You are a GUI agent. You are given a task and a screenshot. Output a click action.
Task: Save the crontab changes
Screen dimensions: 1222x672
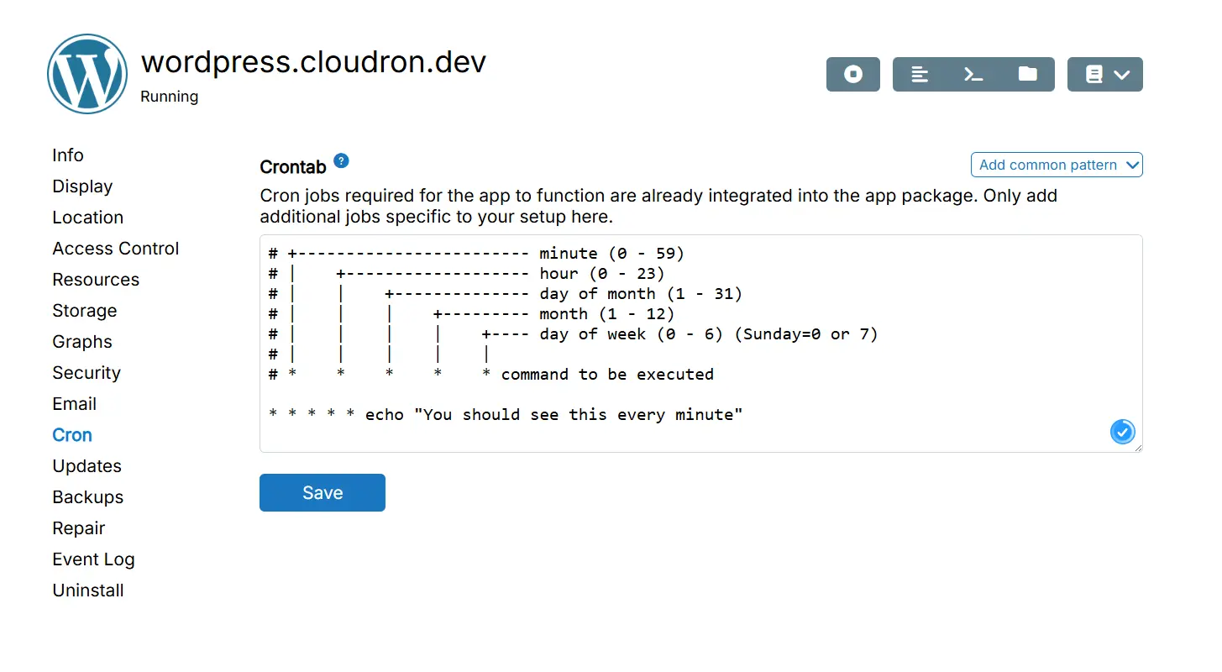322,493
